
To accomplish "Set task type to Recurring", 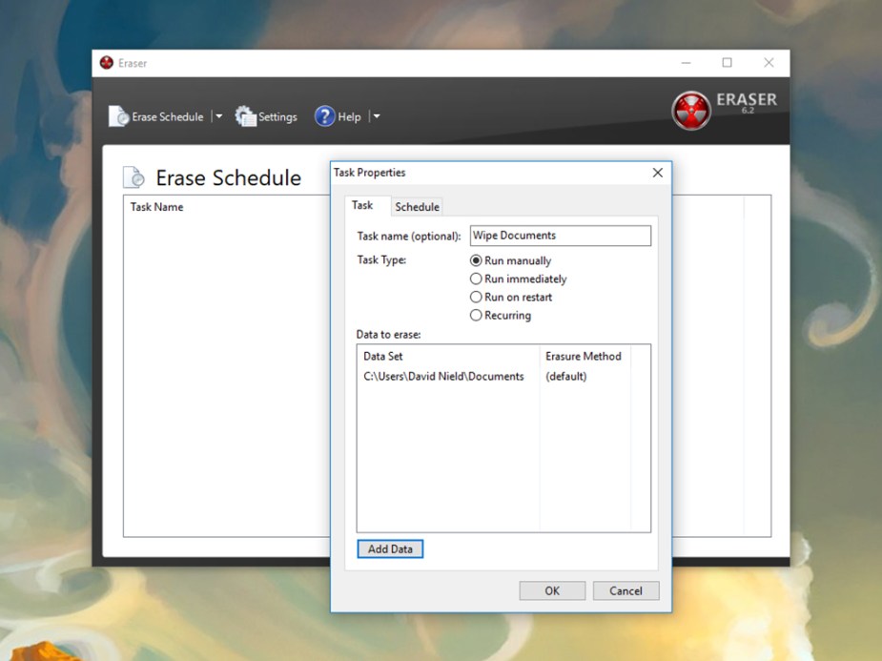I will (x=476, y=315).
